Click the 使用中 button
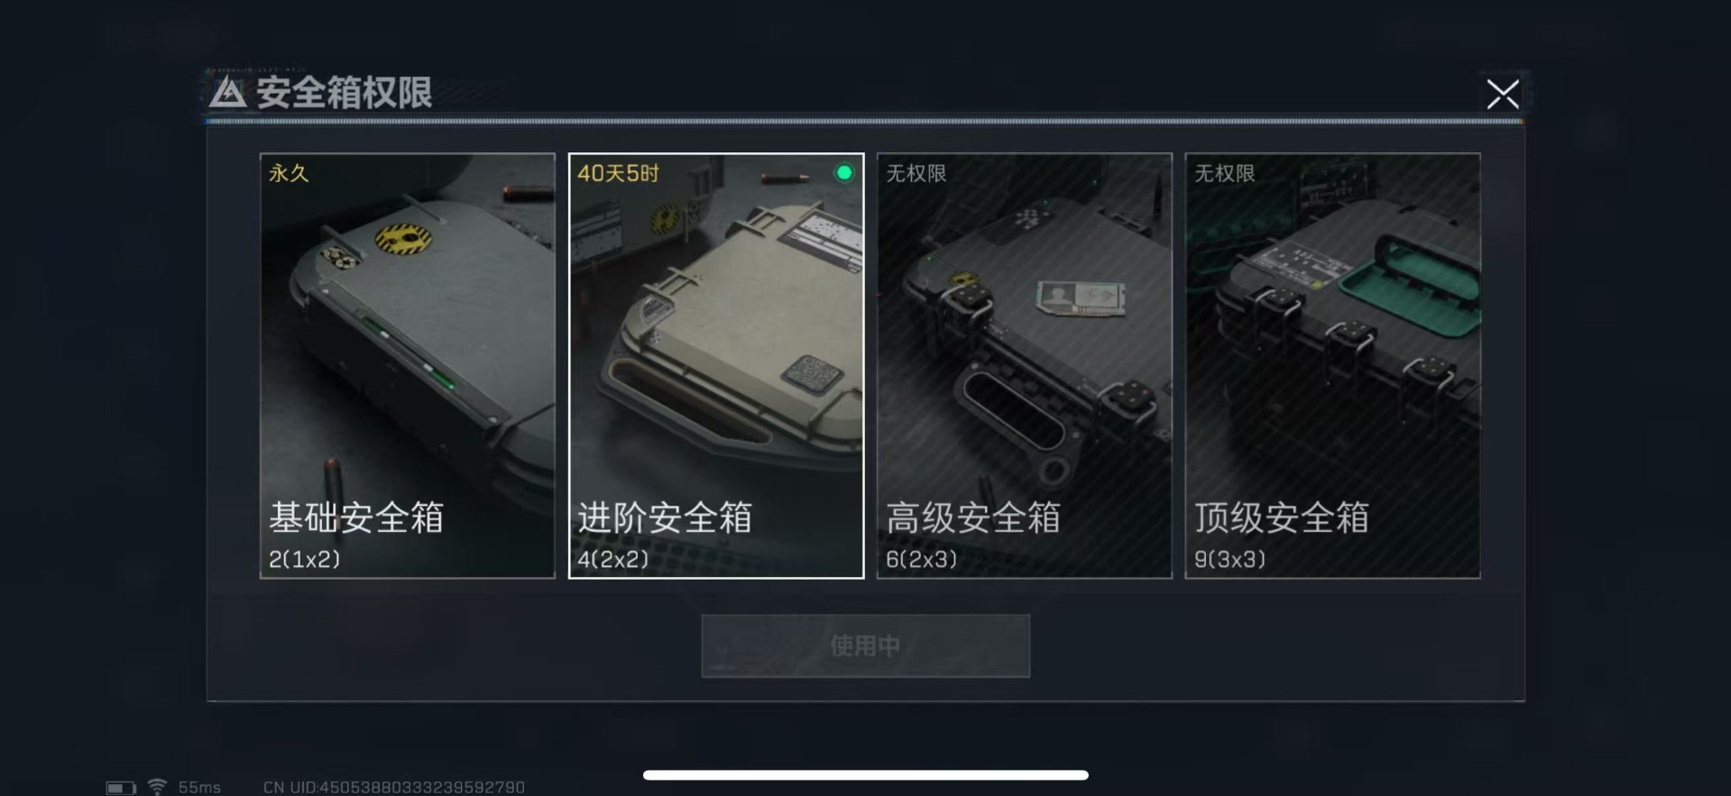 pyautogui.click(x=866, y=645)
